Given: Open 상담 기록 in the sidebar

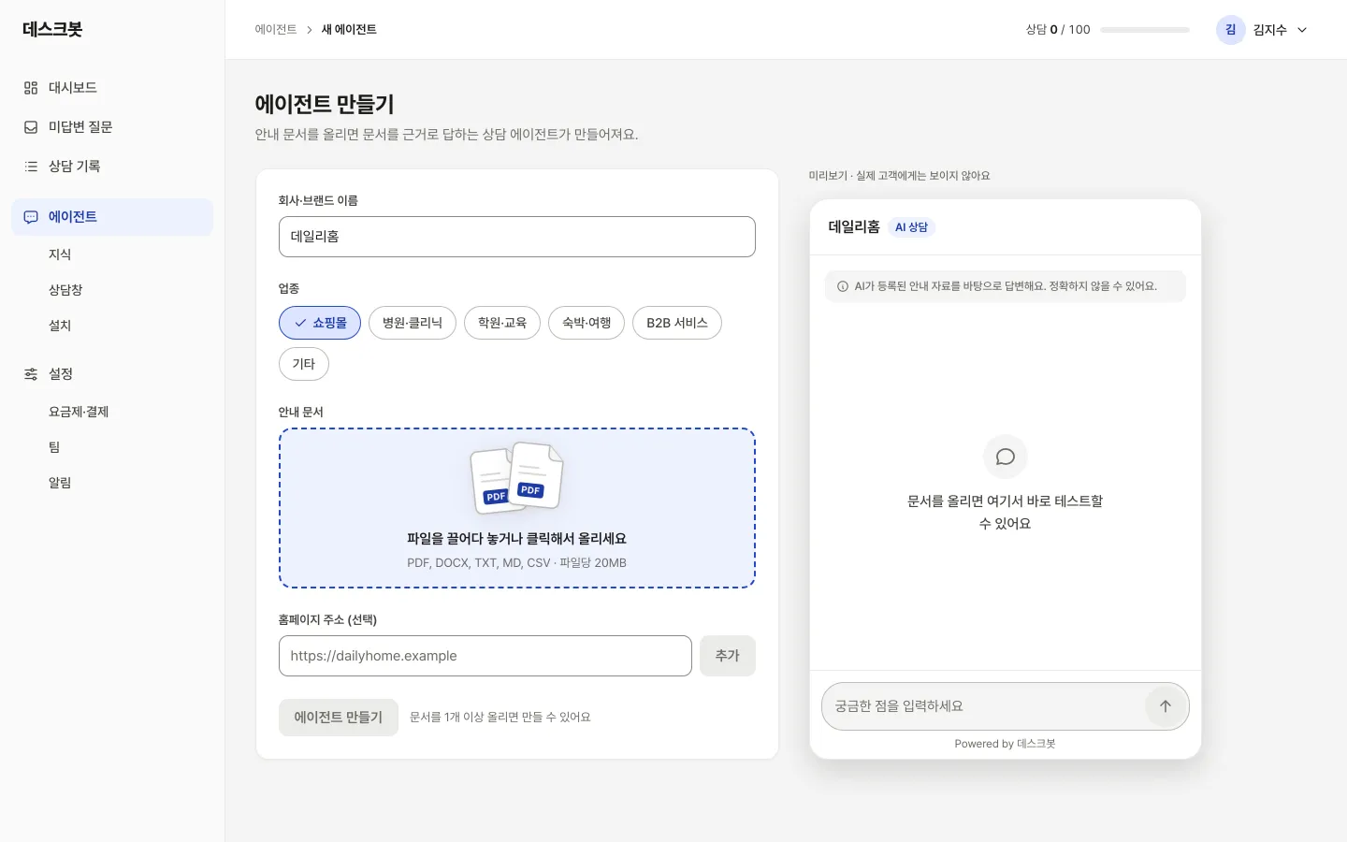Looking at the screenshot, I should [x=112, y=167].
